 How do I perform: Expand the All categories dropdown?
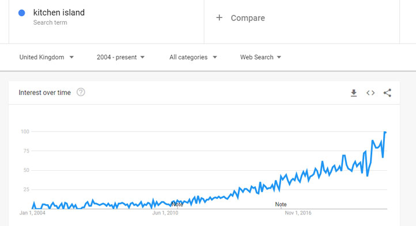193,58
